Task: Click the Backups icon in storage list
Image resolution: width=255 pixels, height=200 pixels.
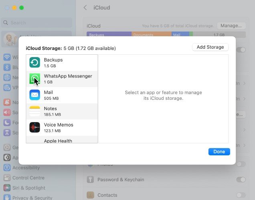Action: coord(34,62)
